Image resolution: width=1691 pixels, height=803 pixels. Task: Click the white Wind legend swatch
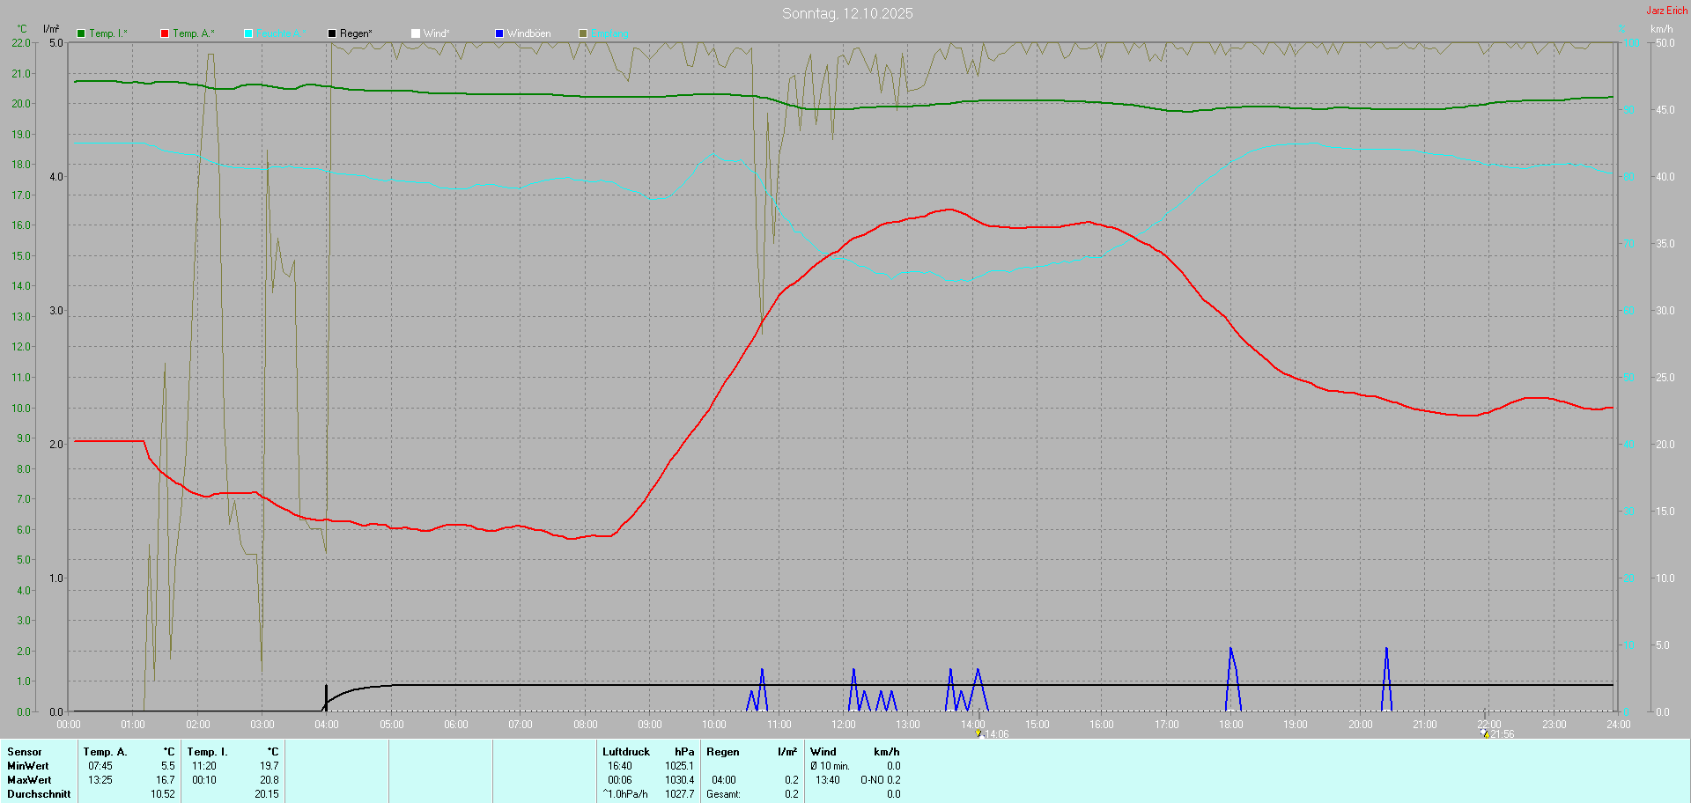416,33
